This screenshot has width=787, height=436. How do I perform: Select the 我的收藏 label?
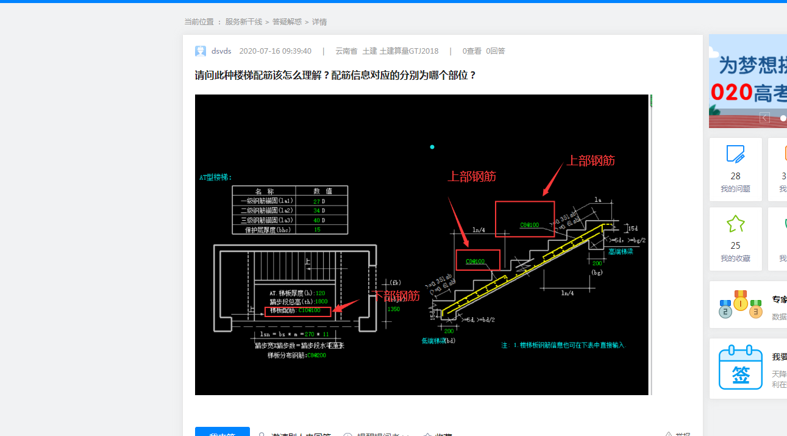point(735,259)
